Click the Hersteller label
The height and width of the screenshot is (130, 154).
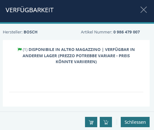point(13,32)
